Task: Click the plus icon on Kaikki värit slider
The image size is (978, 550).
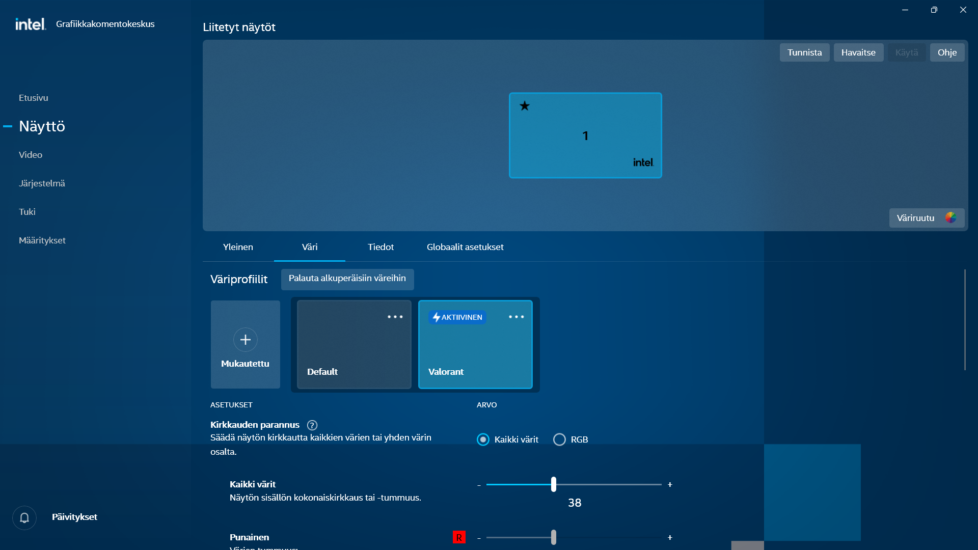Action: 670,485
